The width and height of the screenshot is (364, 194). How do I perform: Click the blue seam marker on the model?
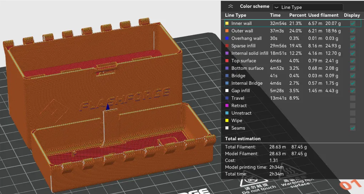click(x=108, y=106)
